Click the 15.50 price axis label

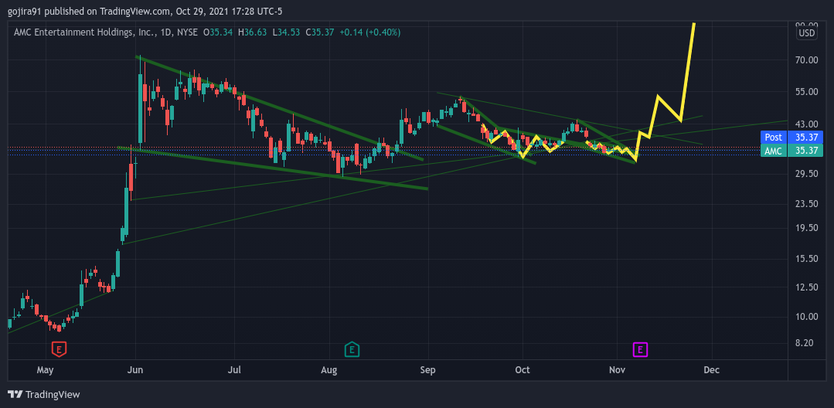coord(806,259)
